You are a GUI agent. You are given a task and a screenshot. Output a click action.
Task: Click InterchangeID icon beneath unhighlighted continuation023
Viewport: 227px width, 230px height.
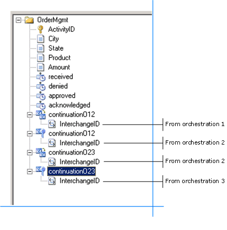pos(52,162)
